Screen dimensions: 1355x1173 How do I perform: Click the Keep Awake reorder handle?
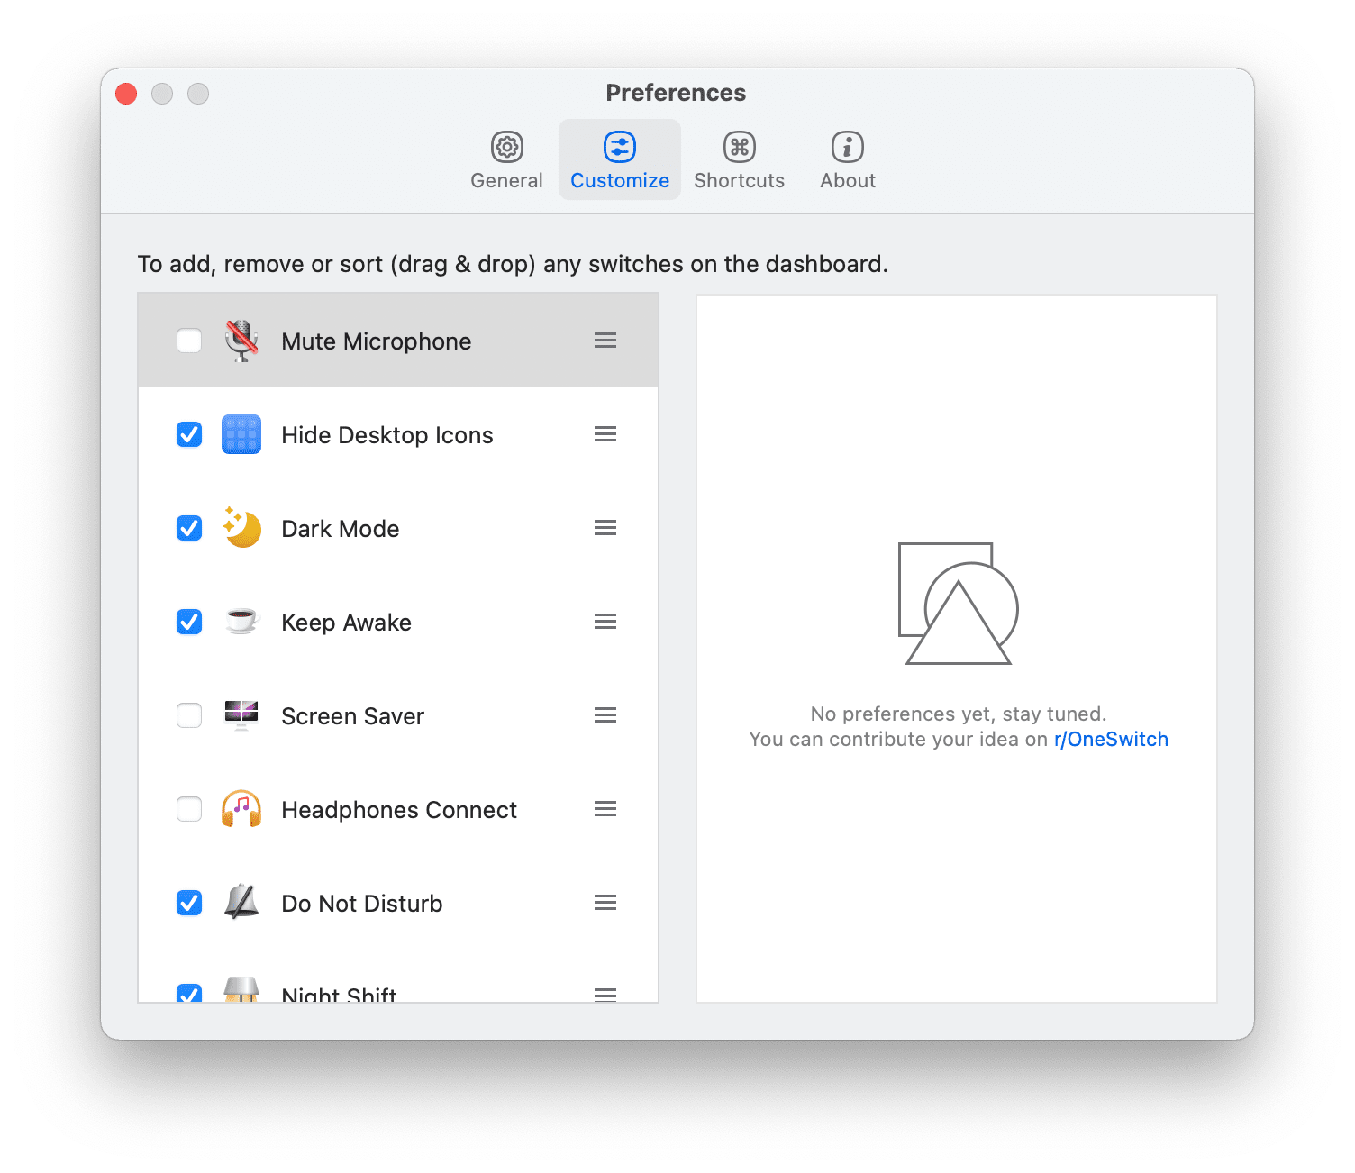coord(605,622)
